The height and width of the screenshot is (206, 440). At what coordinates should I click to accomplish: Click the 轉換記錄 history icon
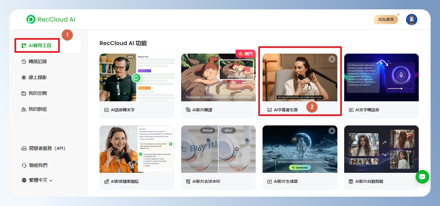click(x=24, y=62)
